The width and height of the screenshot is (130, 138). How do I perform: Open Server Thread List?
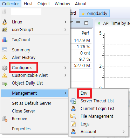[x=98, y=101]
